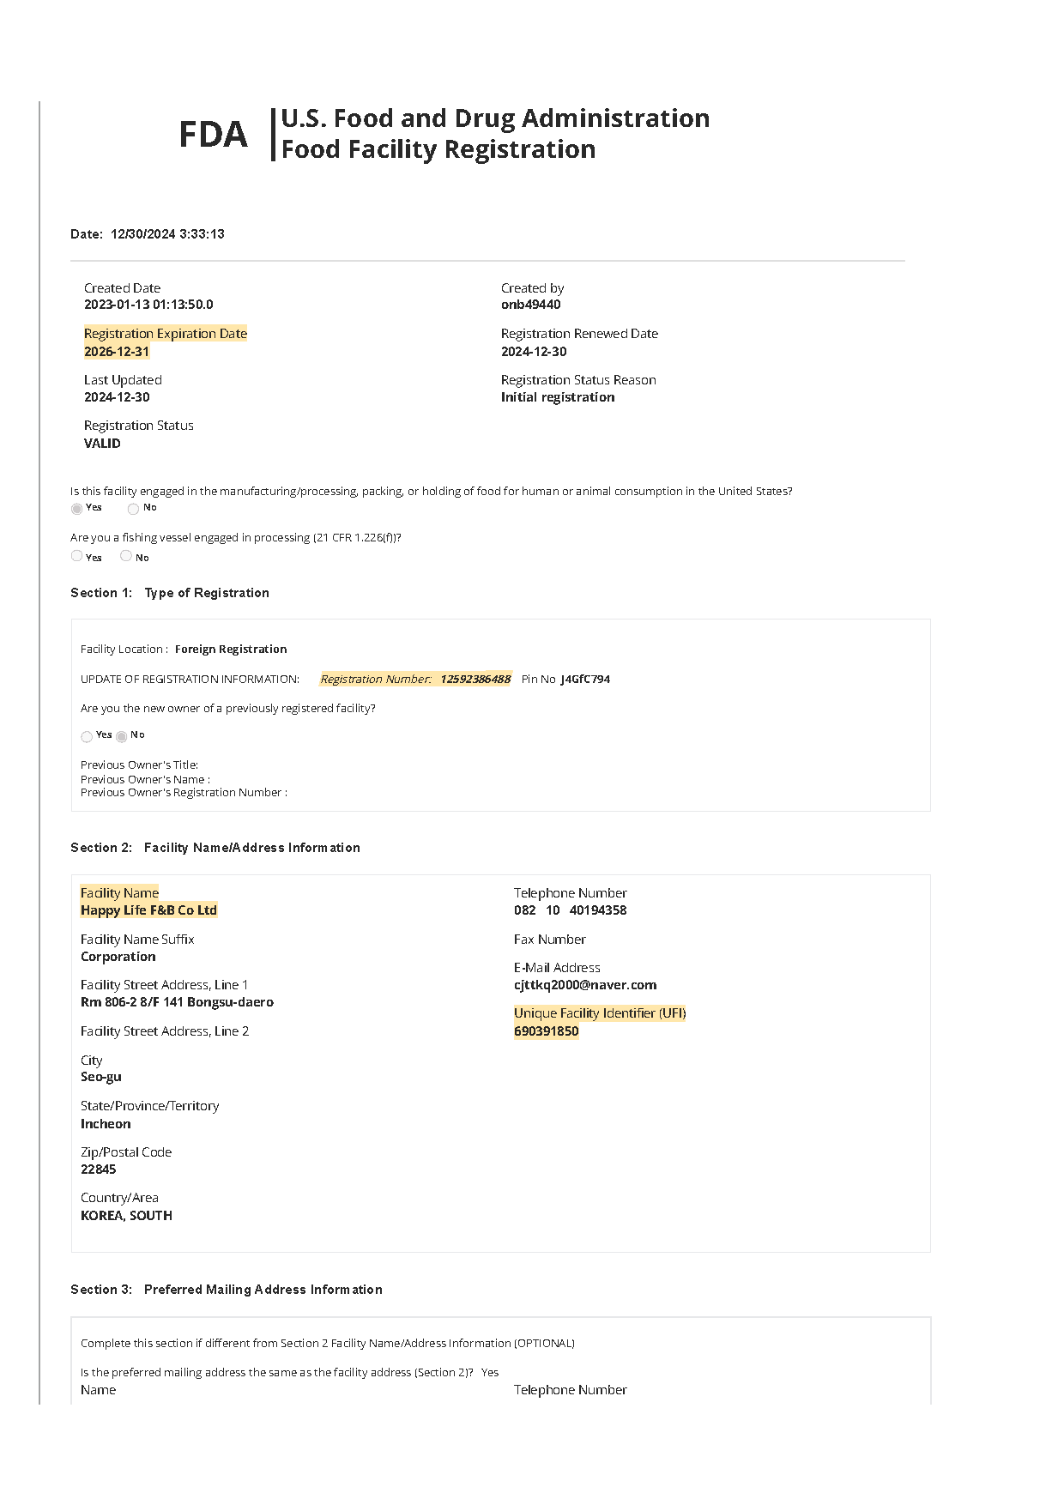This screenshot has height=1505, width=1064.
Task: Click the highlighted facility name Happy Life F&B Co Ltd
Action: pos(148,910)
